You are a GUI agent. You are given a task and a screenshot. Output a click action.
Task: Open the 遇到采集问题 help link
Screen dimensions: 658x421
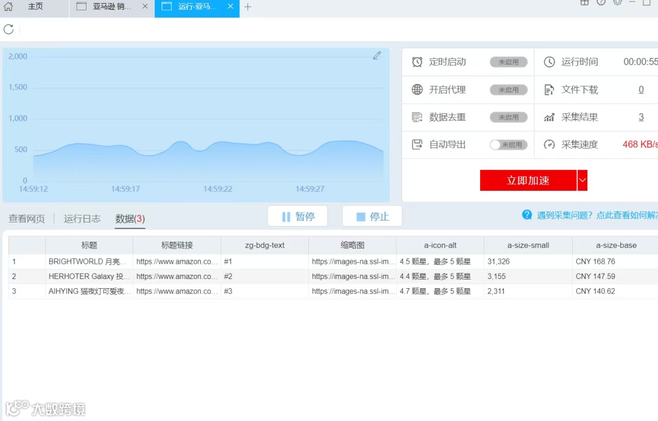coord(597,215)
